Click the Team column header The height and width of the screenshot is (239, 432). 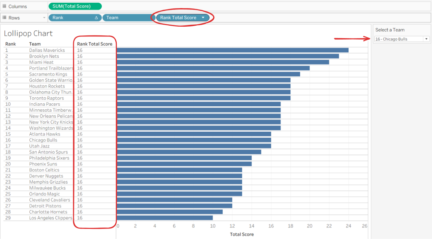tap(35, 44)
